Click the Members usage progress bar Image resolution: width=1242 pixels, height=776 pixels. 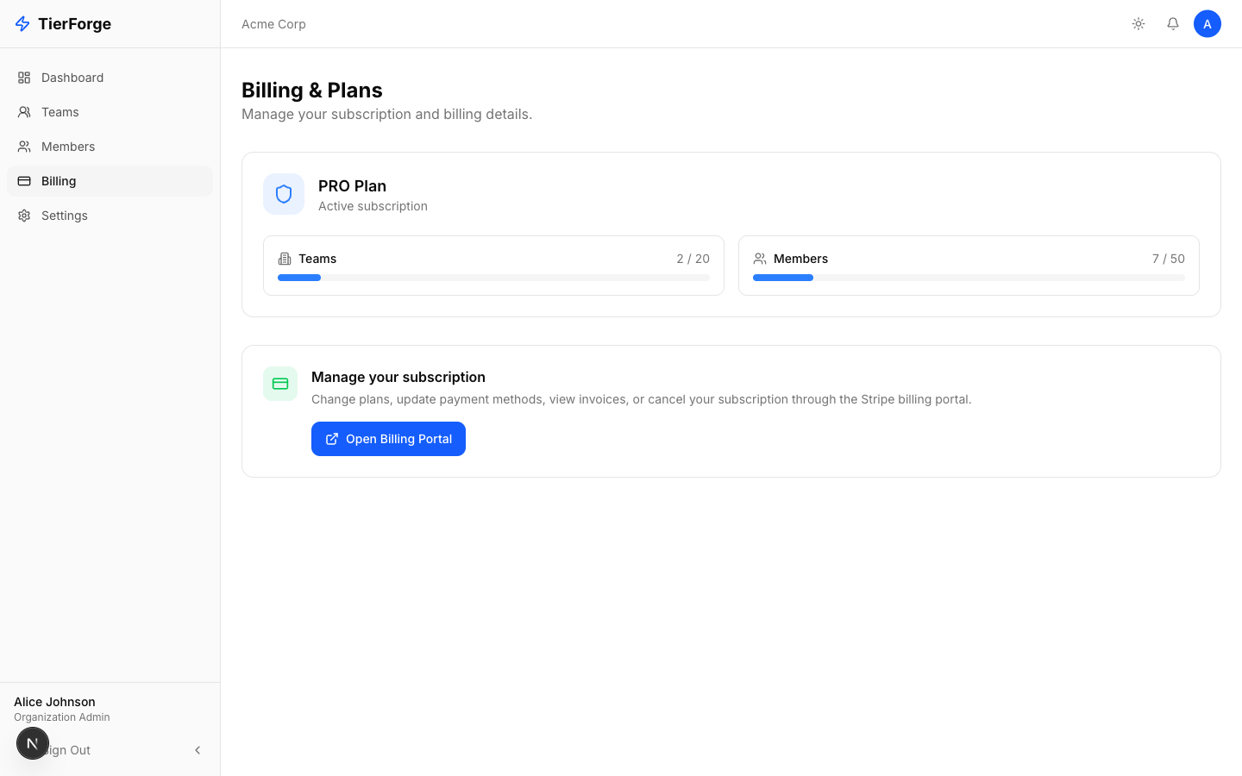coord(969,278)
